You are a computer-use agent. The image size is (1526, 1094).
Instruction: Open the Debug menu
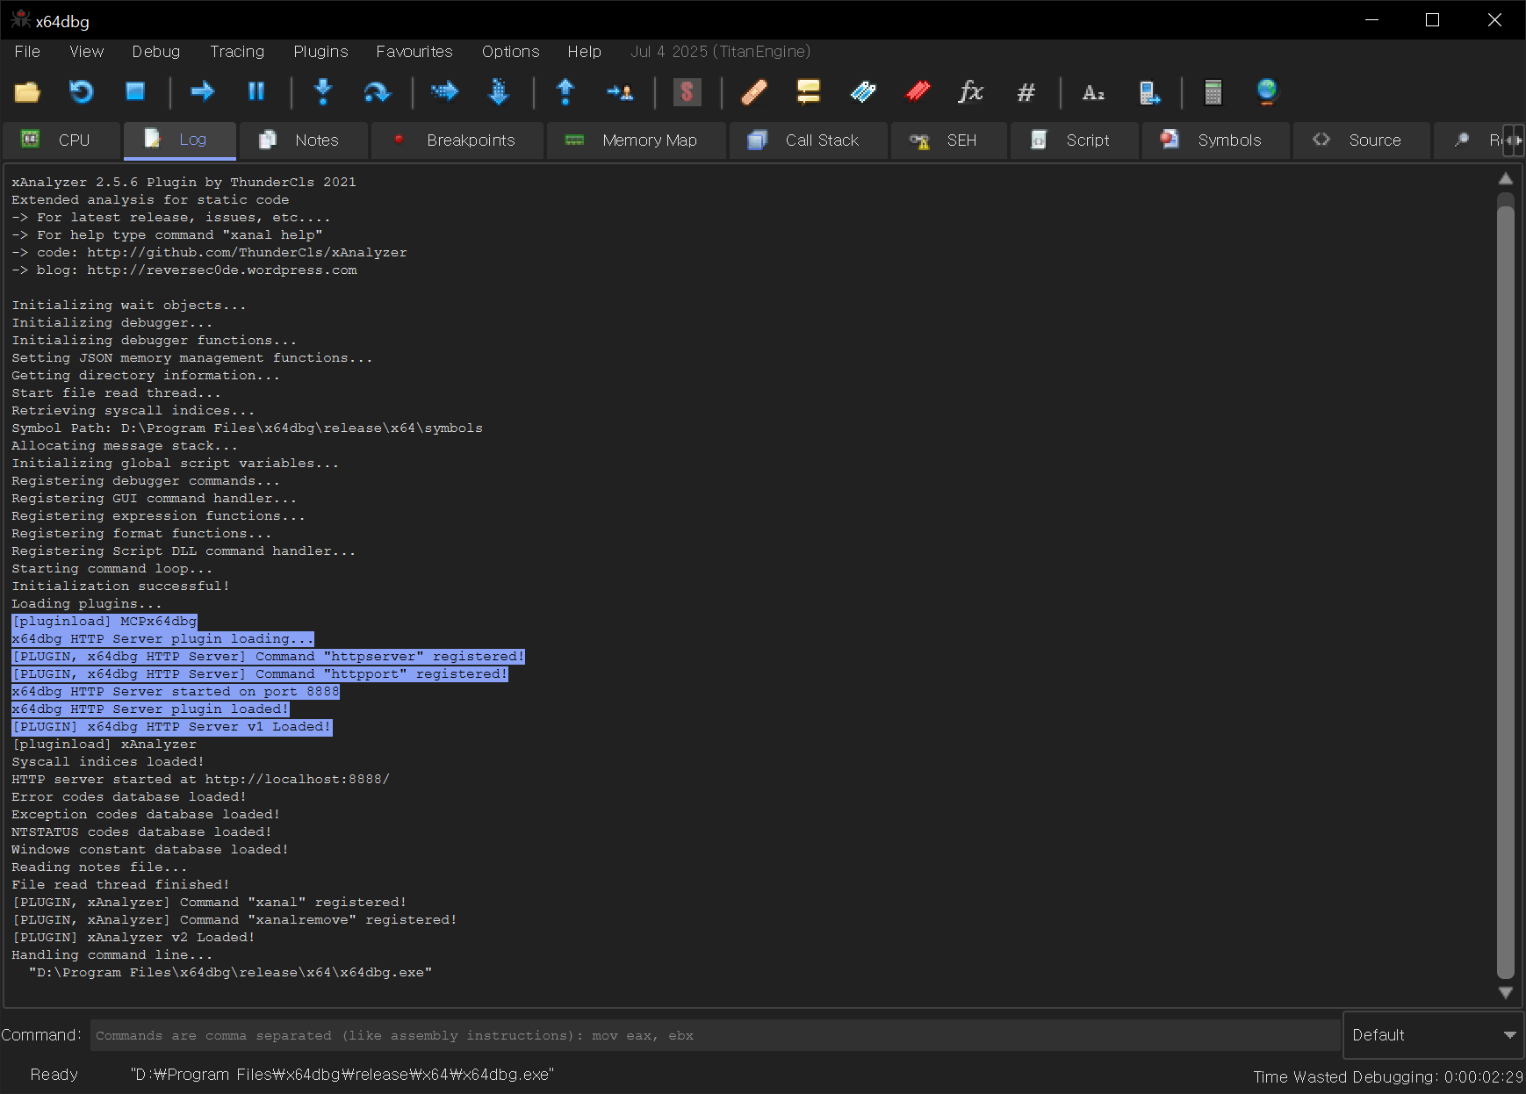[x=156, y=52]
